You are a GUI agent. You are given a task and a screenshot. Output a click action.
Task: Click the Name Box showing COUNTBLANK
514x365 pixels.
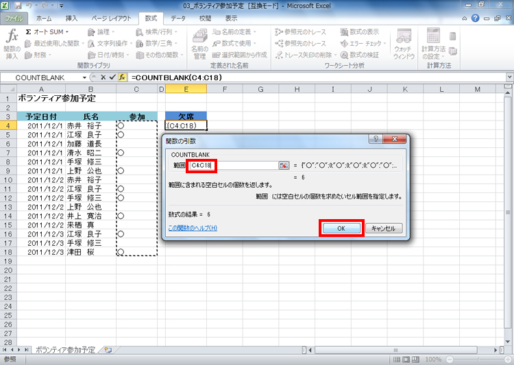click(x=40, y=77)
